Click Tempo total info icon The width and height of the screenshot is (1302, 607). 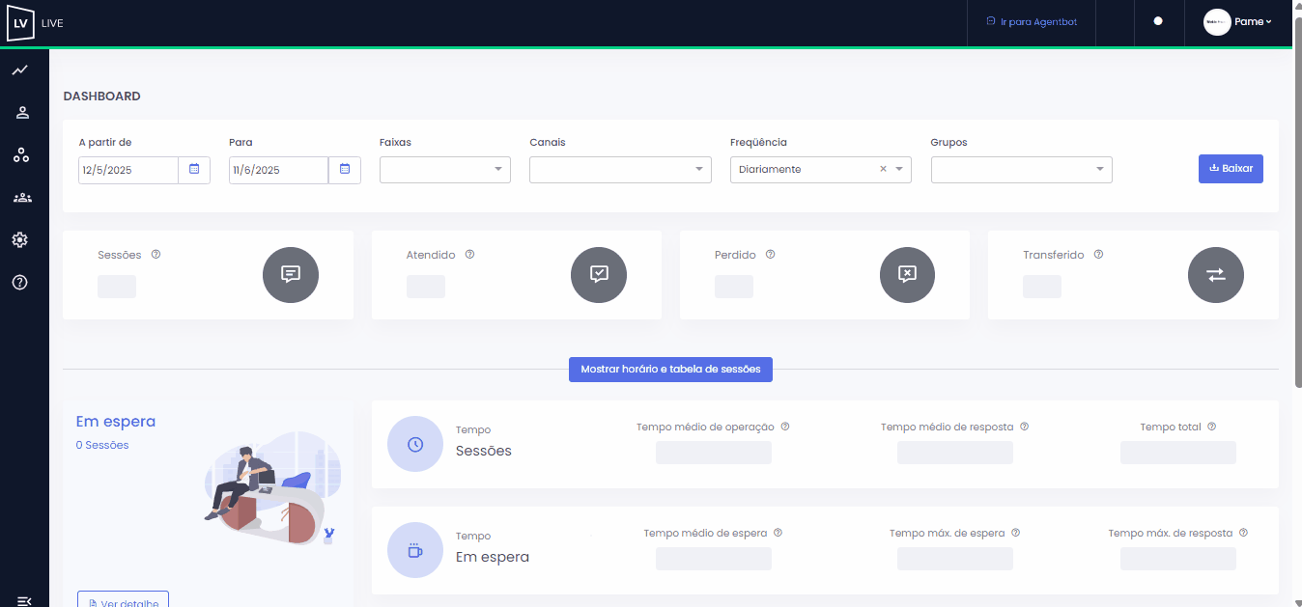point(1211,427)
